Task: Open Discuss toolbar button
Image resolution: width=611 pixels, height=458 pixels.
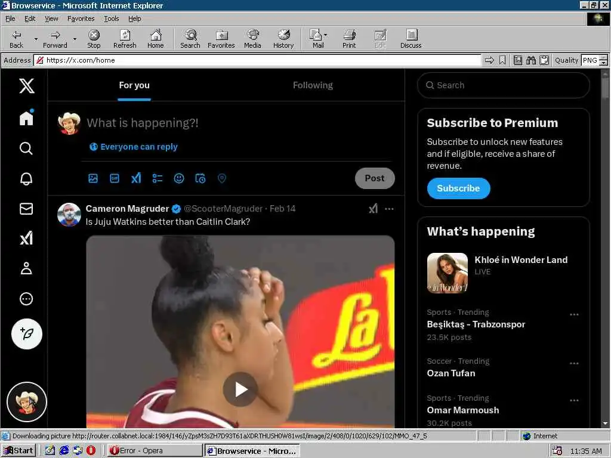Action: point(411,39)
